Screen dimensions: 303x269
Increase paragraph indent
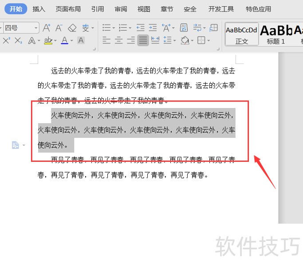click(x=153, y=28)
